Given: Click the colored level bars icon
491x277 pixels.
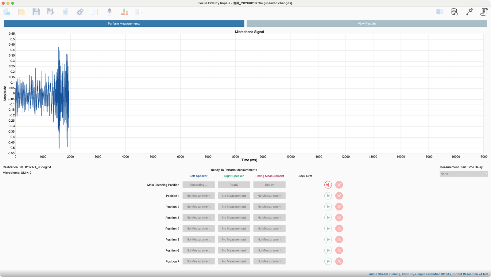Looking at the screenshot, I should click(x=124, y=12).
